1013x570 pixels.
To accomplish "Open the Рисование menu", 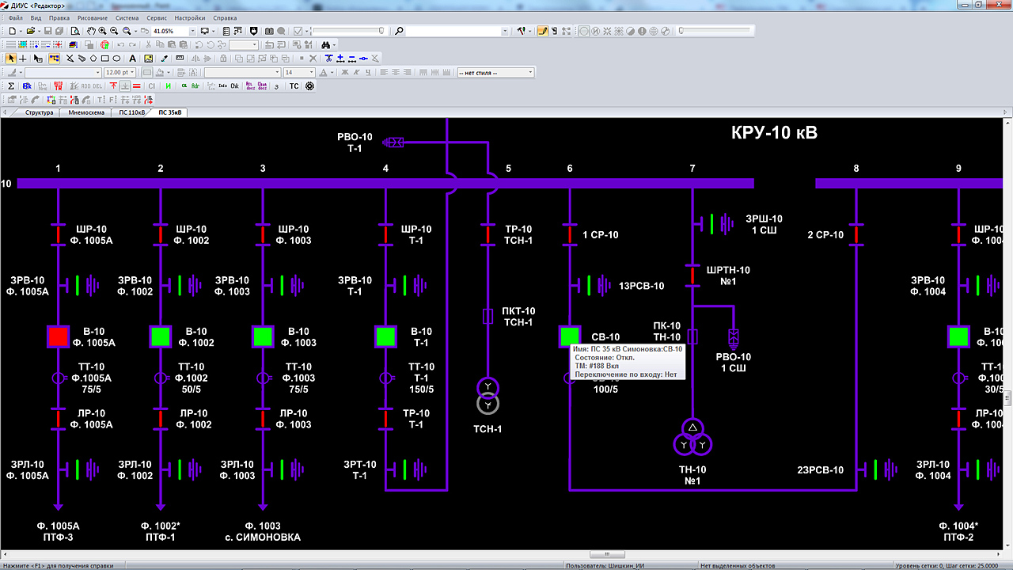I will click(92, 17).
